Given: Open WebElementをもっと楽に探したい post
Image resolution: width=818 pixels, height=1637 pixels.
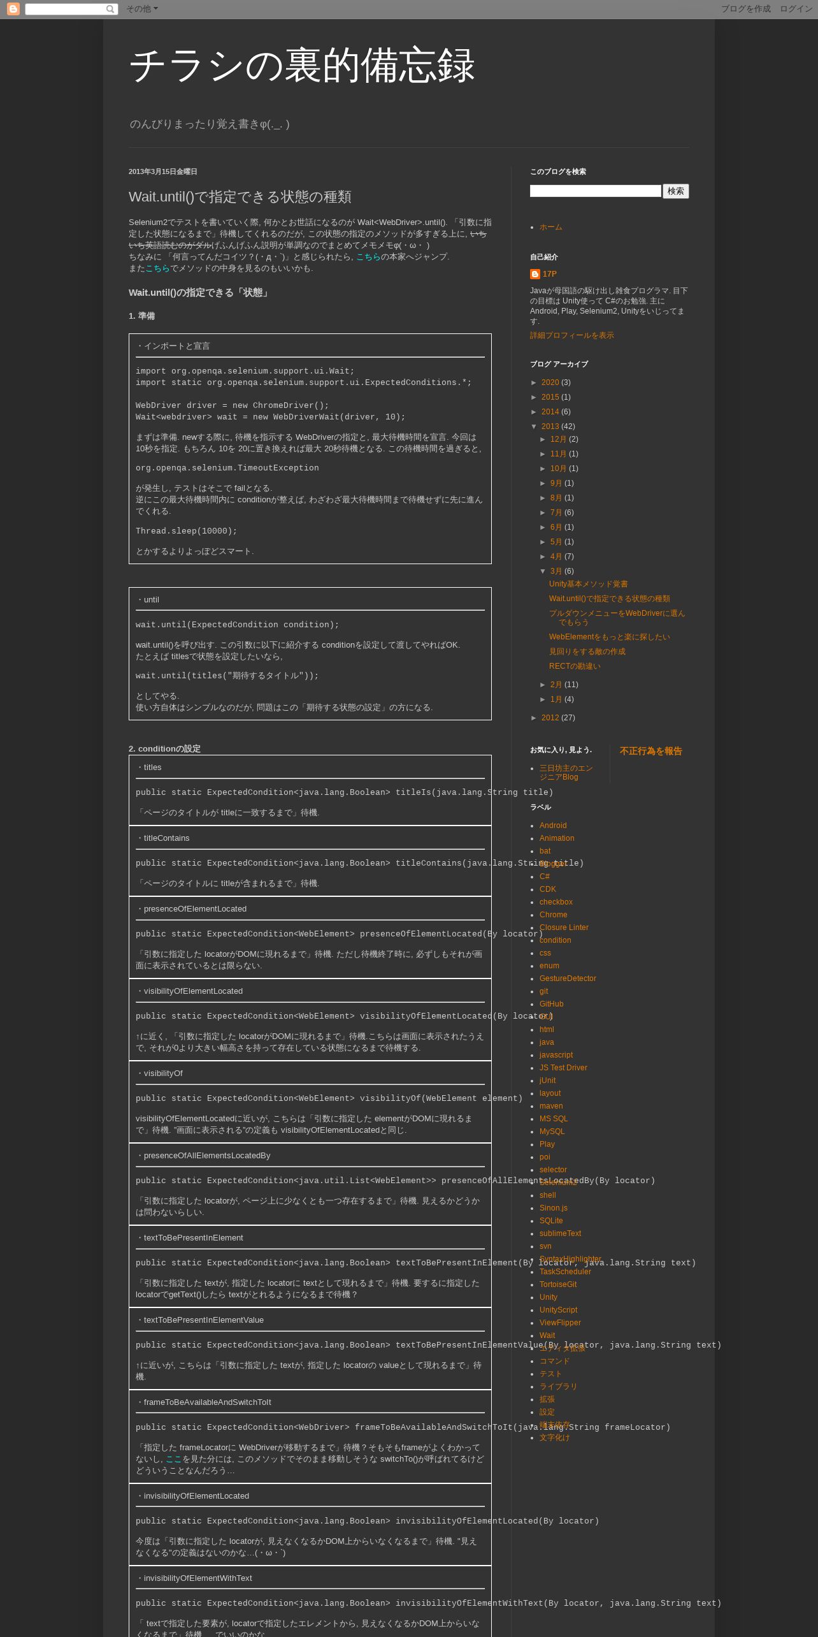Looking at the screenshot, I should point(609,637).
